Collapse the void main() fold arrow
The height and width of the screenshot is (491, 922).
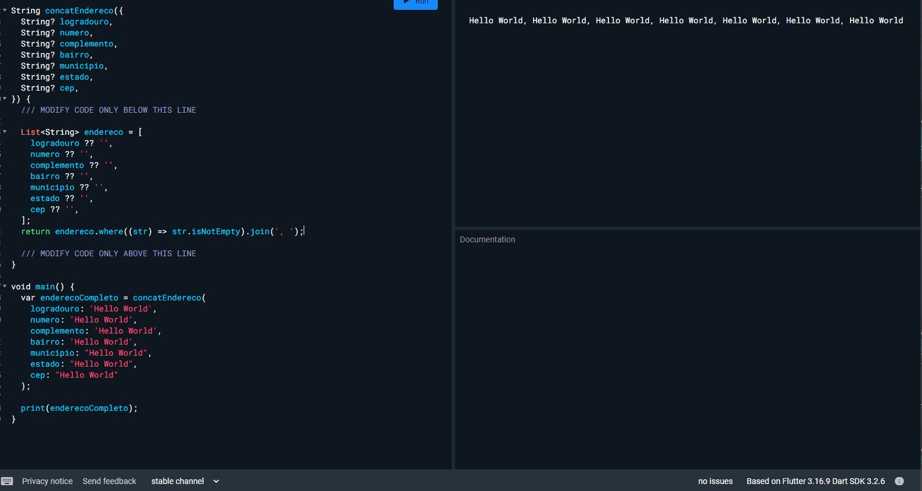pyautogui.click(x=5, y=286)
